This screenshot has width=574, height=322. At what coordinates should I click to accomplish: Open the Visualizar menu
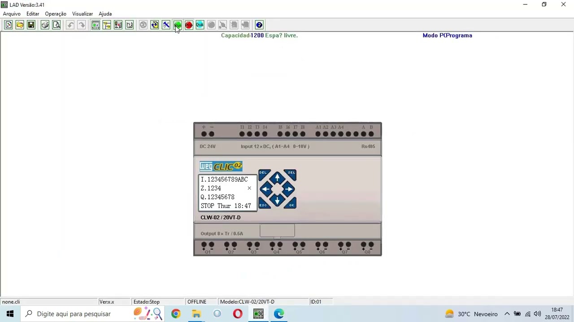83,14
